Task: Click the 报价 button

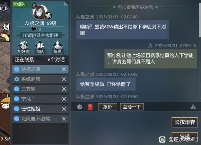Action: coord(107,107)
